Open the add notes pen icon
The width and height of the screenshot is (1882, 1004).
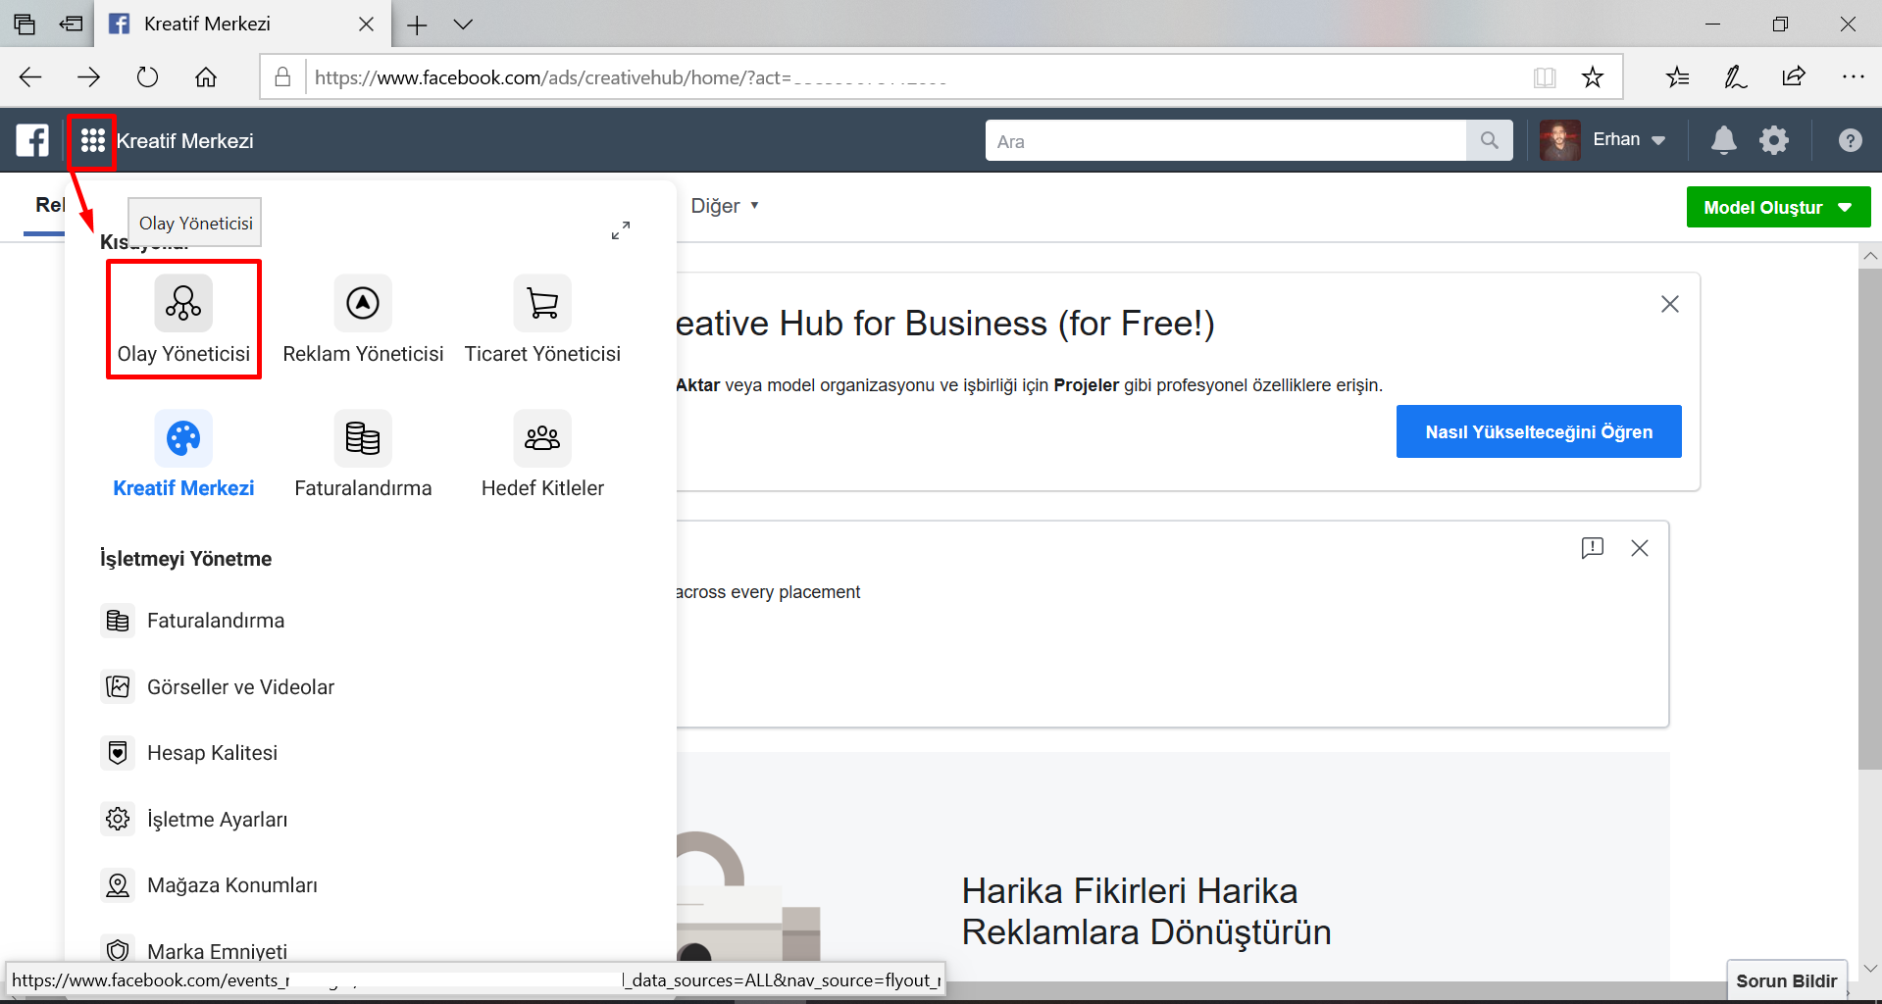pyautogui.click(x=1735, y=77)
